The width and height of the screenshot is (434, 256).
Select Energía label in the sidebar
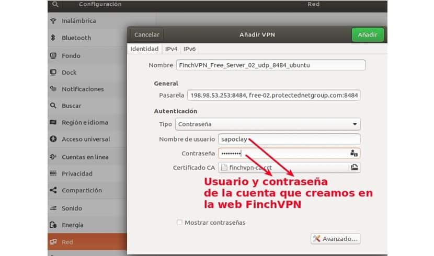(73, 225)
